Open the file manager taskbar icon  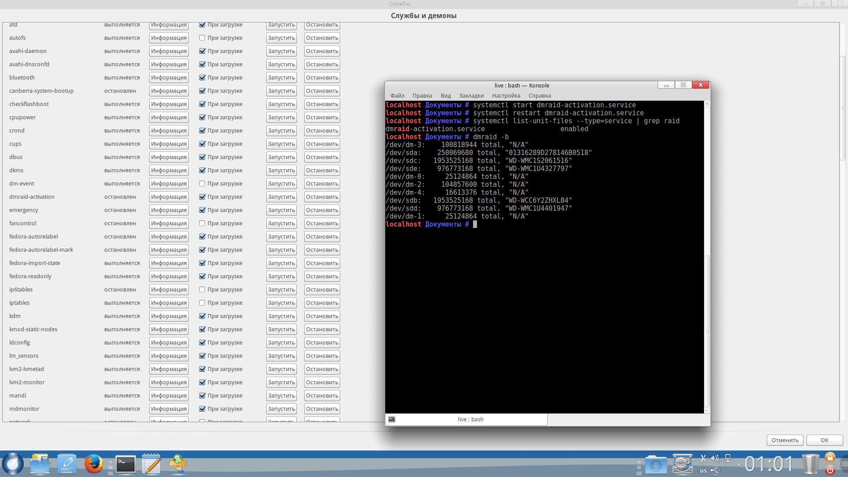pos(40,464)
